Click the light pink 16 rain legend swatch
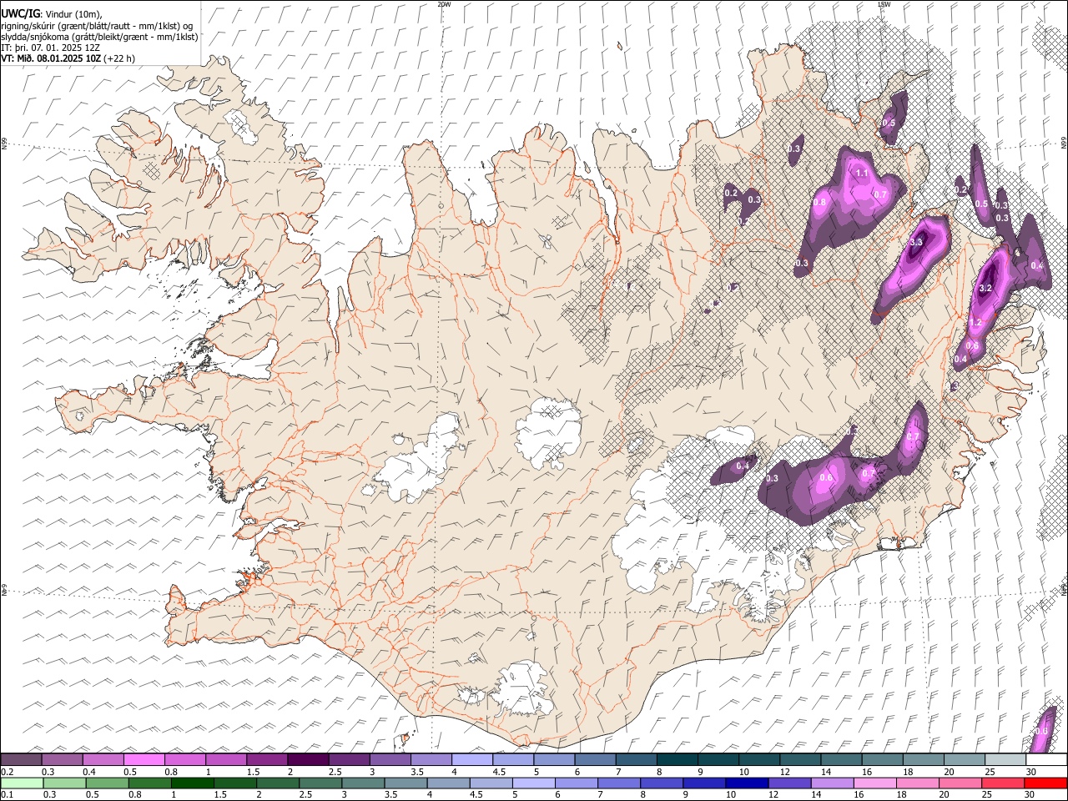 click(x=874, y=783)
